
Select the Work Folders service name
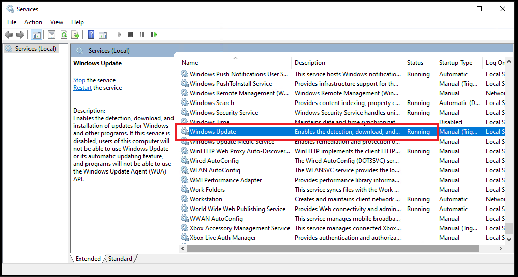(x=207, y=189)
